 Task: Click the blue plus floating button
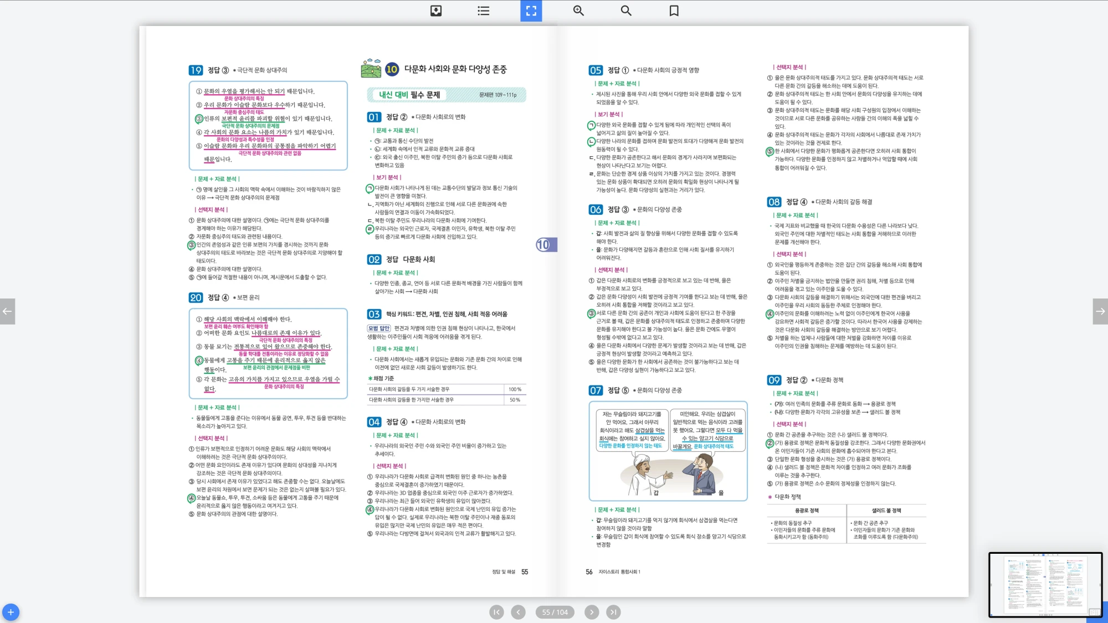(x=11, y=612)
